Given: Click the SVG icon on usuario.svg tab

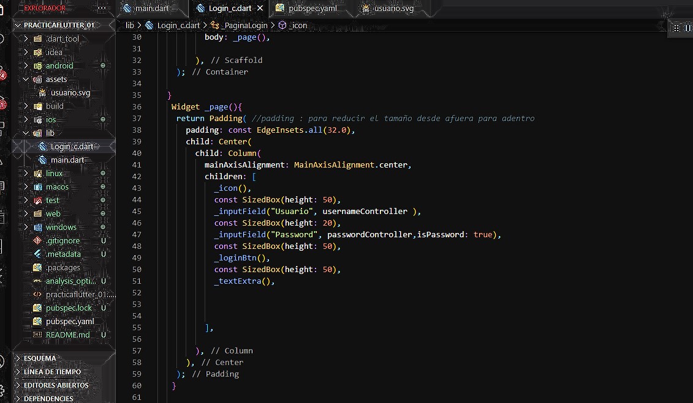Looking at the screenshot, I should (366, 9).
